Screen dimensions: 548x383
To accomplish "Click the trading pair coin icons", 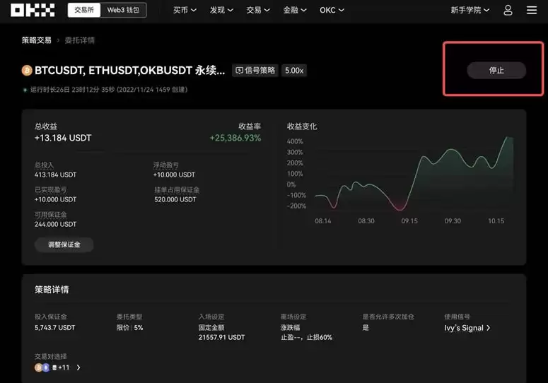I will point(42,367).
